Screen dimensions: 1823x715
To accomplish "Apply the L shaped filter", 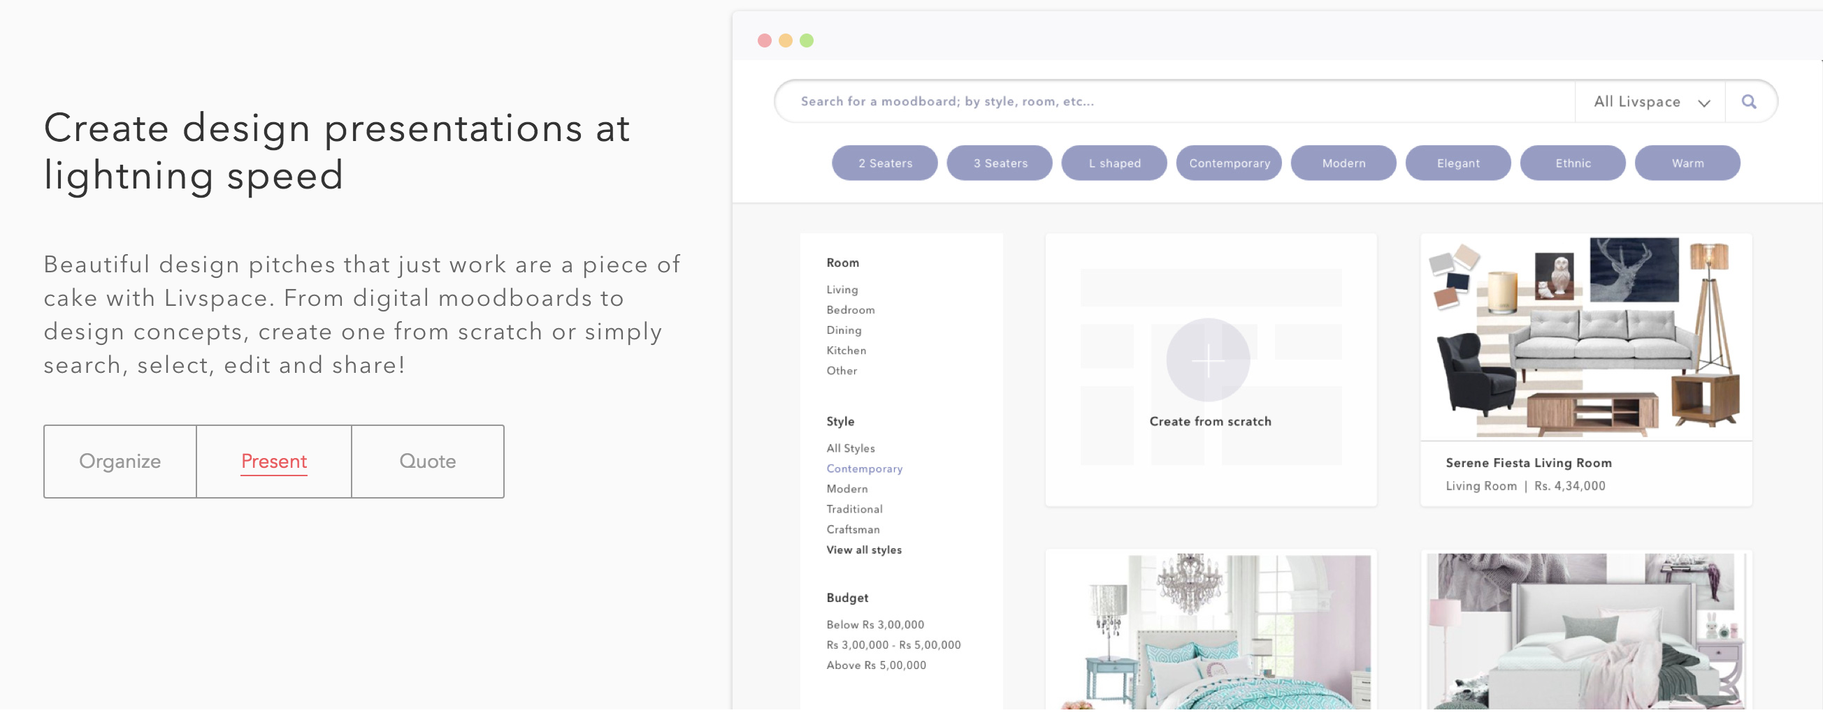I will click(x=1114, y=163).
